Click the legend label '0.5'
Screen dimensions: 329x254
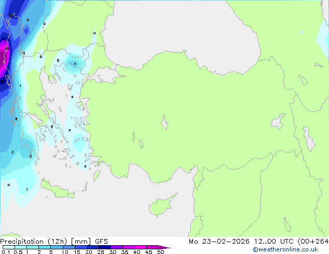18,252
